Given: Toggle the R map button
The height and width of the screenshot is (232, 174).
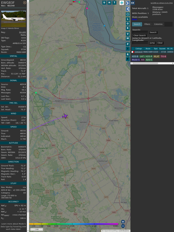Looking at the screenshot, I should coord(128,54).
